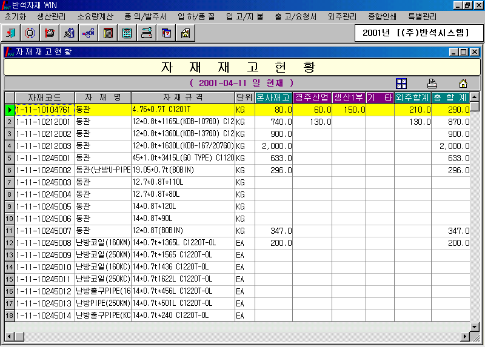Open the 외주관리 menu
Screen dimensions: 485x347
point(341,16)
